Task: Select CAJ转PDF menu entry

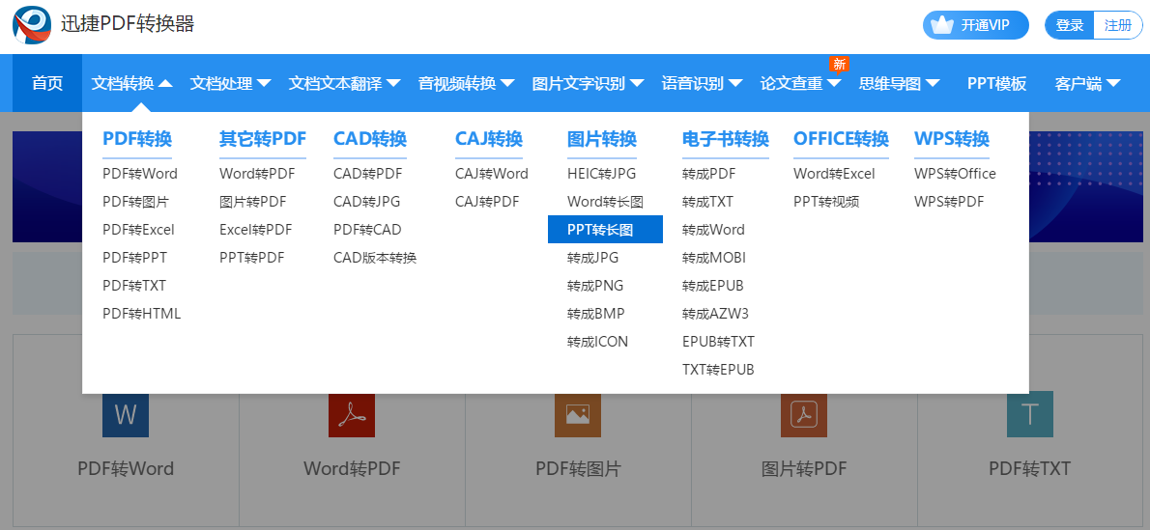Action: tap(487, 202)
